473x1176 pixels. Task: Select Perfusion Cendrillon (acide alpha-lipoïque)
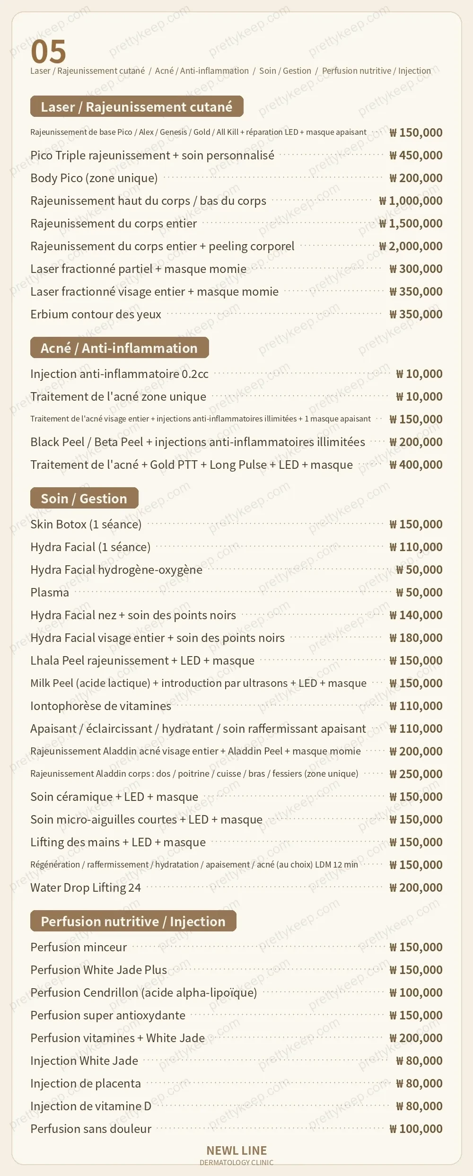coord(236,992)
